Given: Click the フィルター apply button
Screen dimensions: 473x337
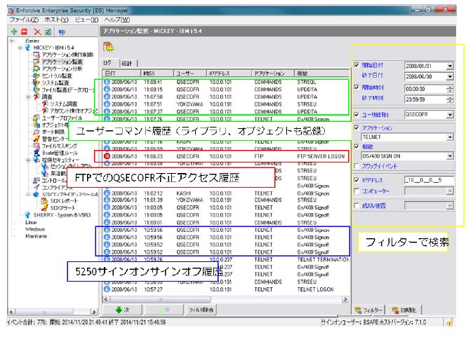Looking at the screenshot, I should click(368, 310).
